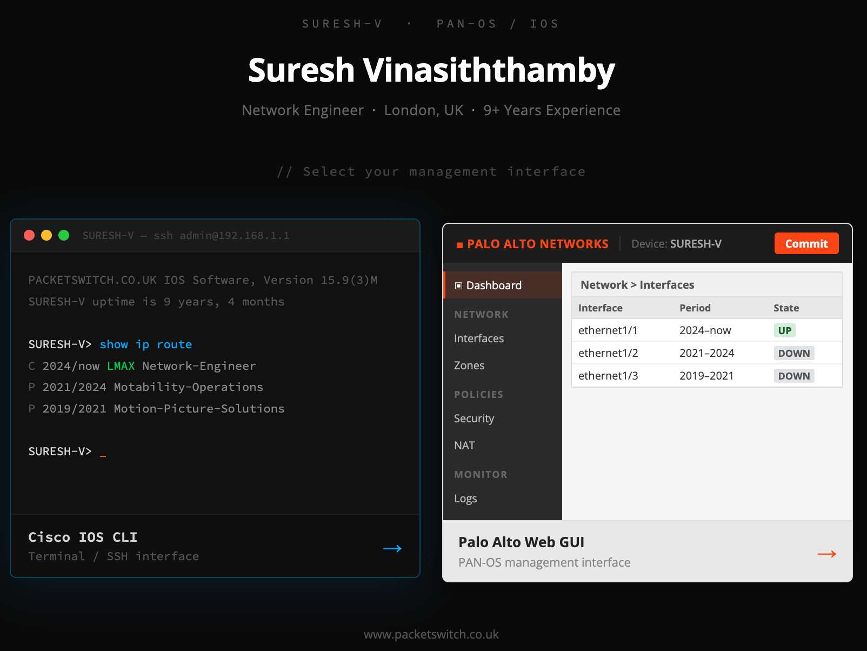The width and height of the screenshot is (867, 651).
Task: Open Interfaces in the Network section
Action: tap(479, 338)
